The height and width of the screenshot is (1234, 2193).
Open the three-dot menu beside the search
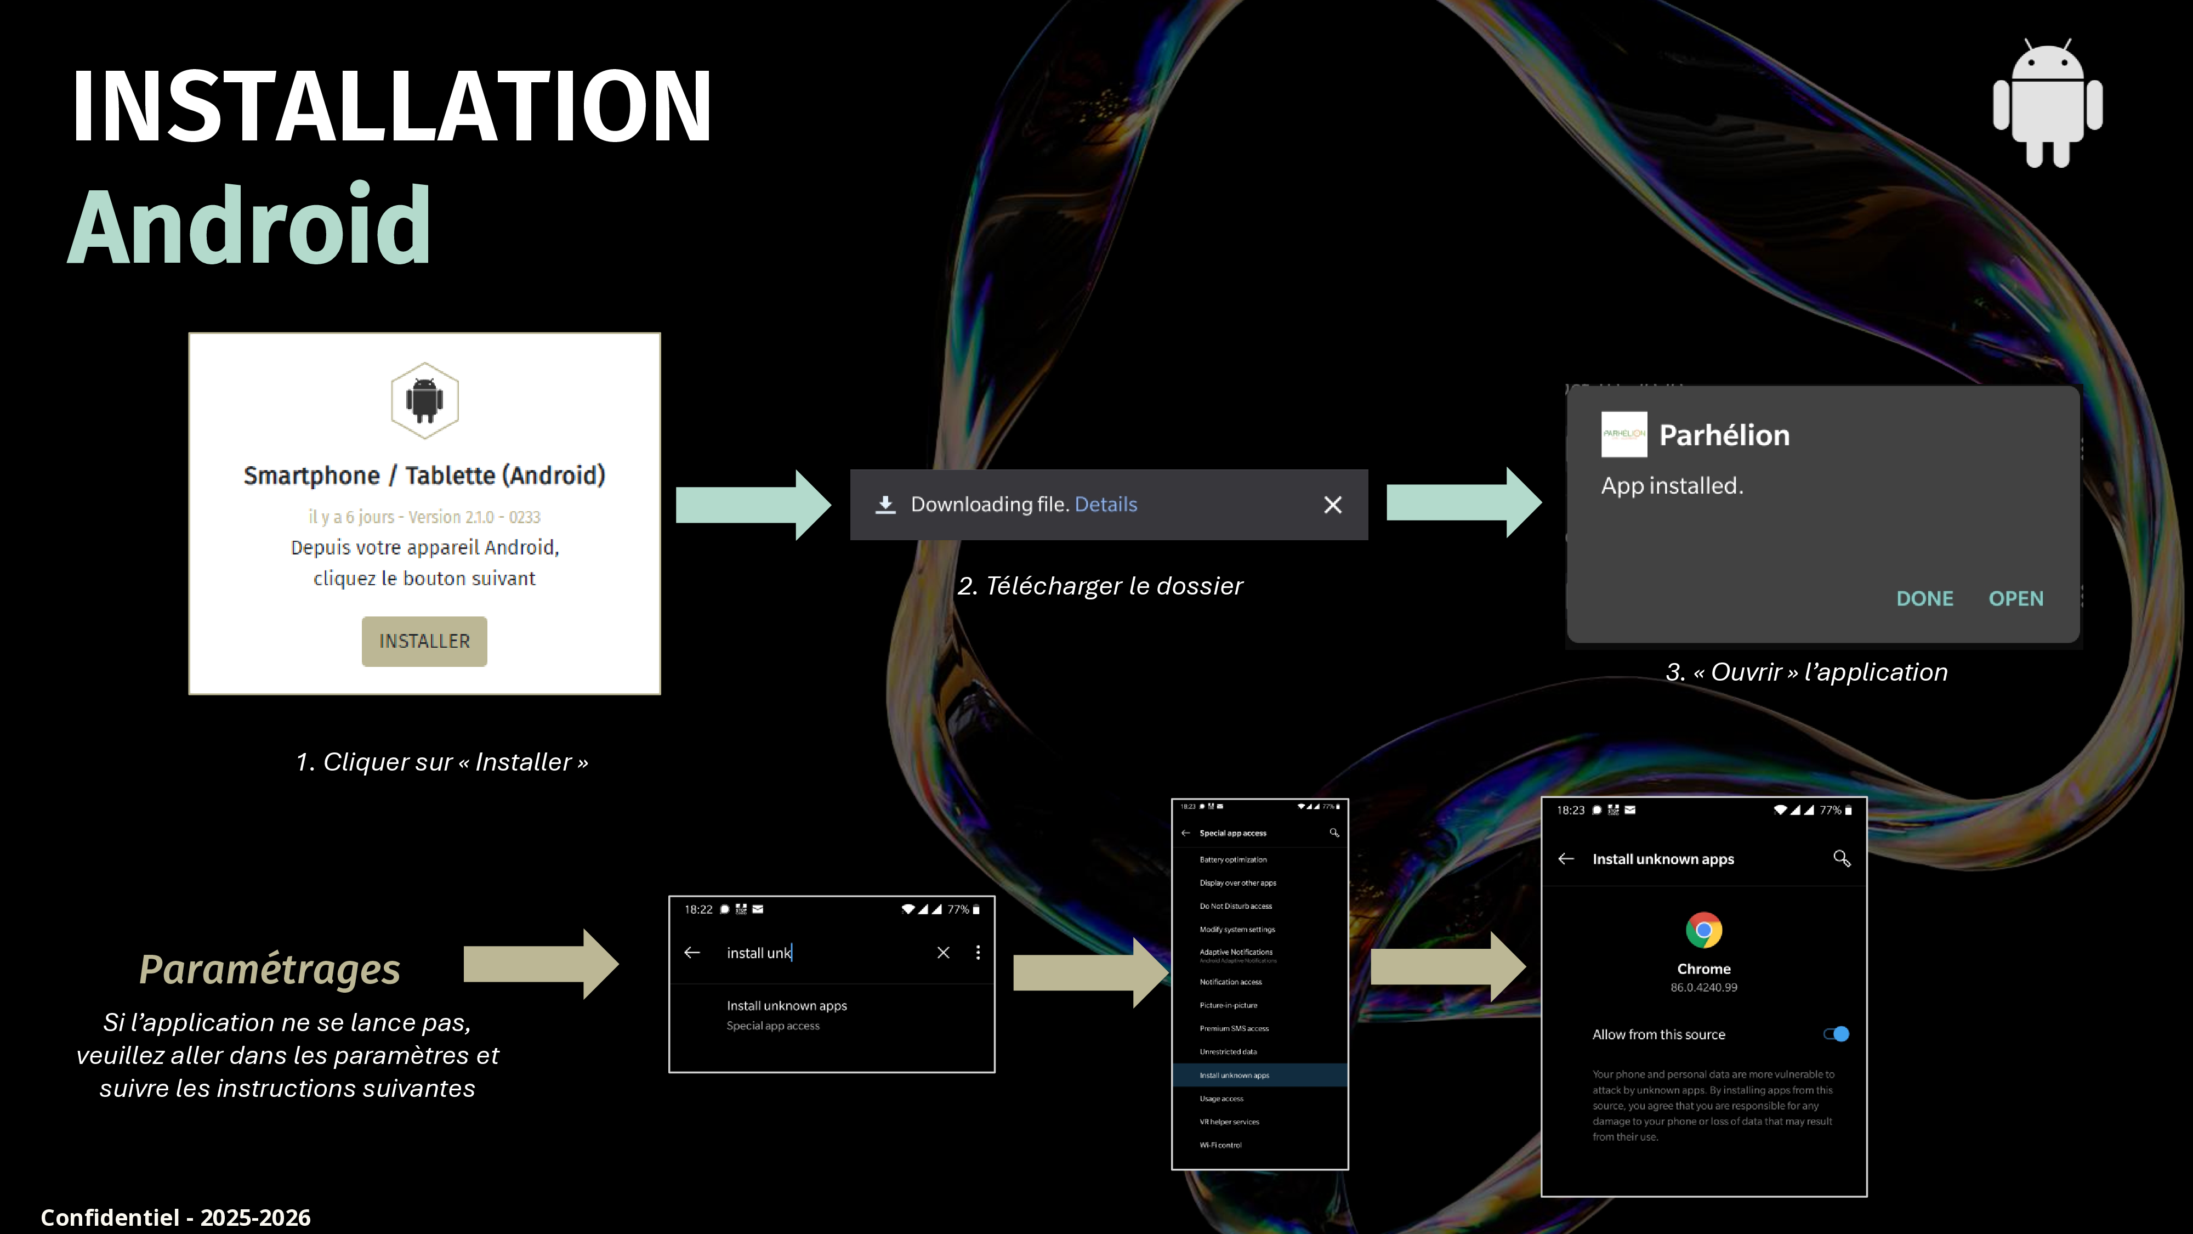click(978, 952)
